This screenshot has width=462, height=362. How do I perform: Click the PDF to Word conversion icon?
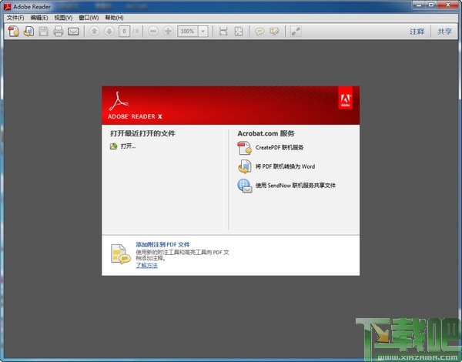tap(244, 166)
